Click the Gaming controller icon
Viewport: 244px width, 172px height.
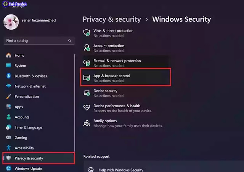(x=8, y=137)
